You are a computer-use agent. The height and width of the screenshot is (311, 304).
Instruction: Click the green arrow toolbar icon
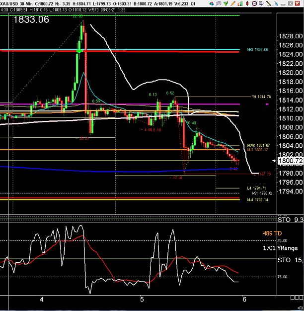click(x=226, y=3)
